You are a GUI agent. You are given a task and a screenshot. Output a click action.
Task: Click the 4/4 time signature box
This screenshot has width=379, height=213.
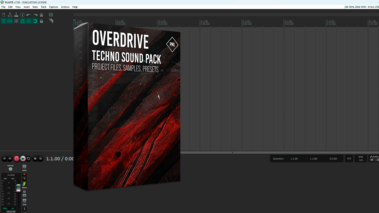[x=349, y=159]
